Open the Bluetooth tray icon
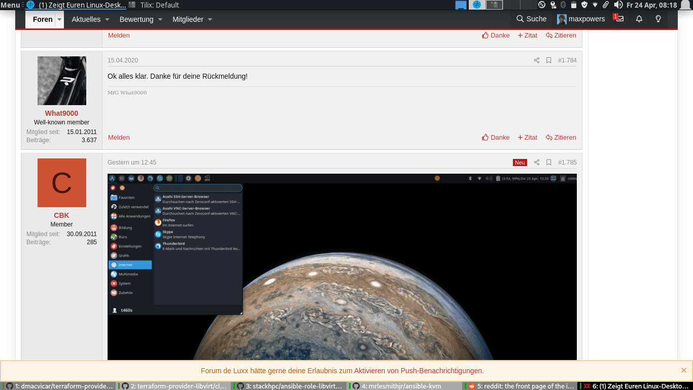 [563, 5]
